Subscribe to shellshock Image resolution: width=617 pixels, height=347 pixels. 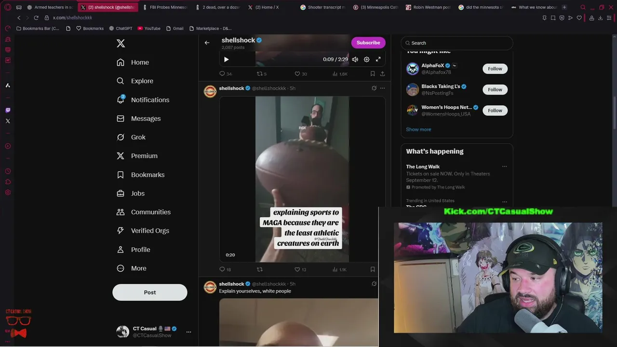click(368, 42)
